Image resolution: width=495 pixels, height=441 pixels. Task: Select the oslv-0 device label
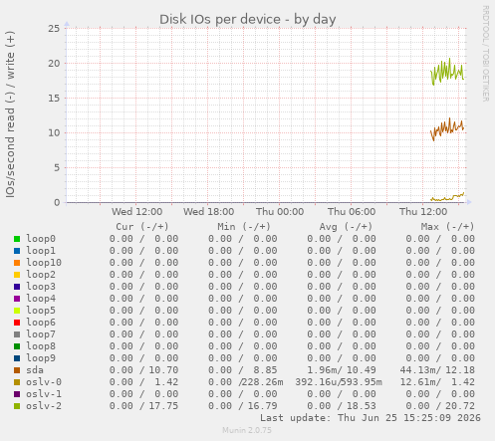tap(44, 382)
